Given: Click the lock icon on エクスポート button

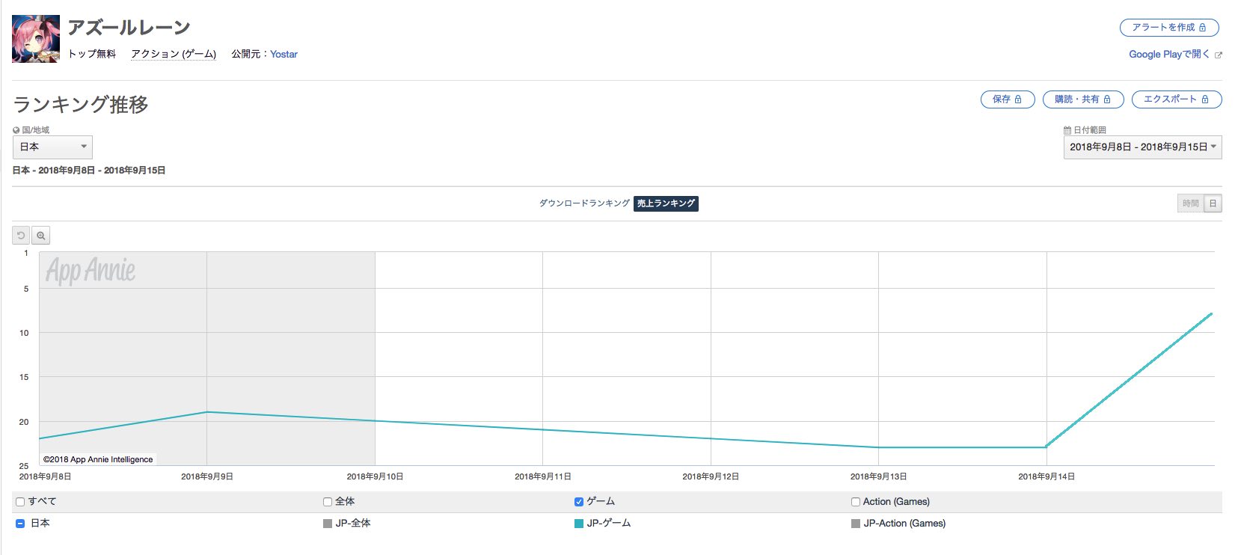Looking at the screenshot, I should (1205, 99).
